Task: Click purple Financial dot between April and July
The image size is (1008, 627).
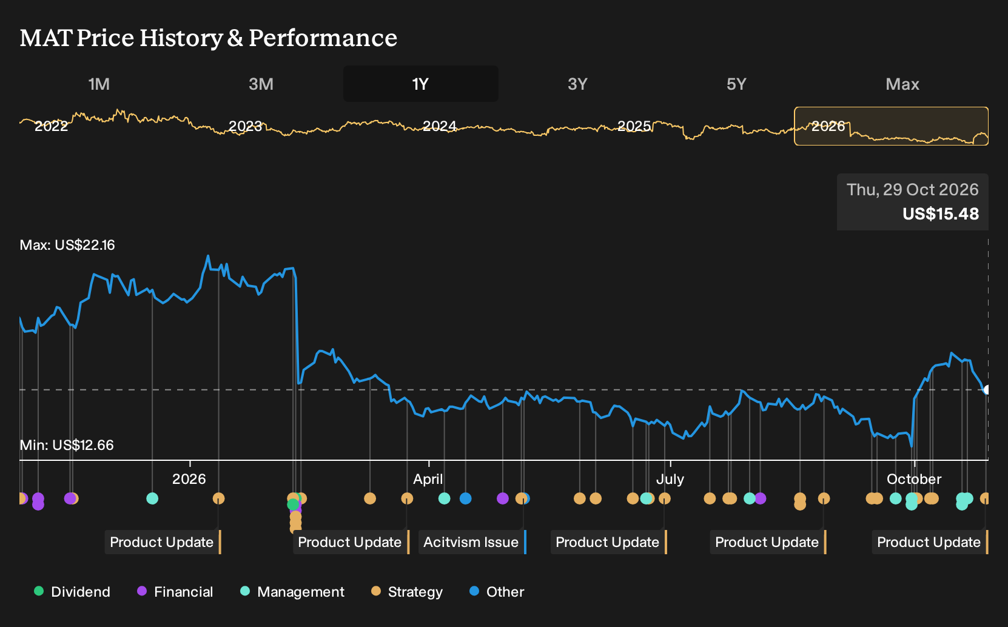Action: pyautogui.click(x=503, y=498)
